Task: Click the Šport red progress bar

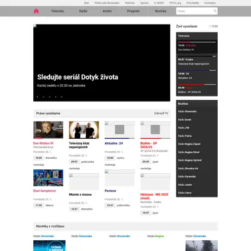Action: pos(197,85)
